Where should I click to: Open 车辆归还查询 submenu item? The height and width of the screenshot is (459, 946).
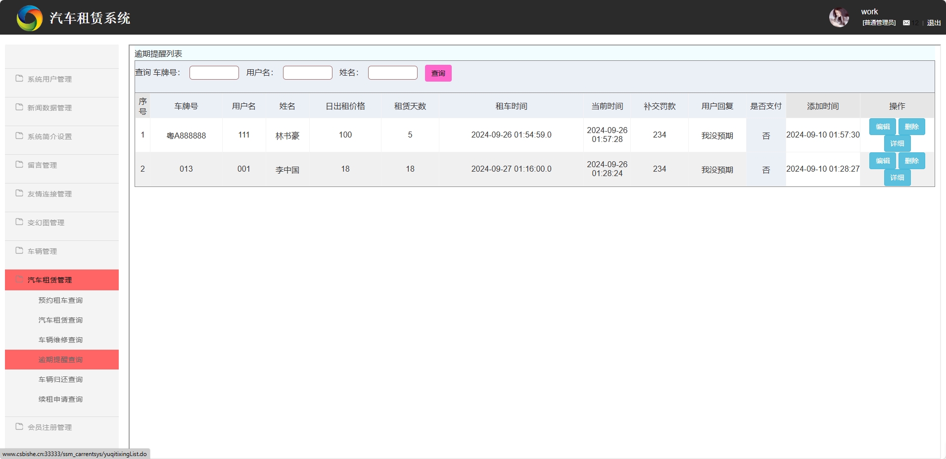coord(60,379)
